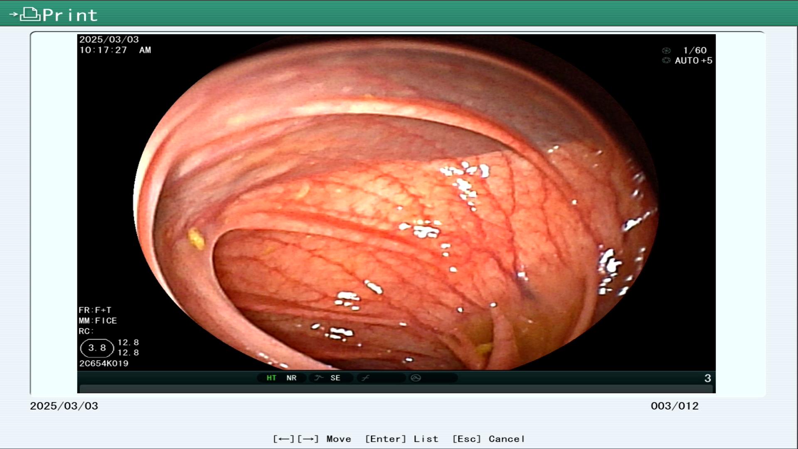Select the iris icon beside AUTO +5
798x449 pixels.
click(x=666, y=61)
